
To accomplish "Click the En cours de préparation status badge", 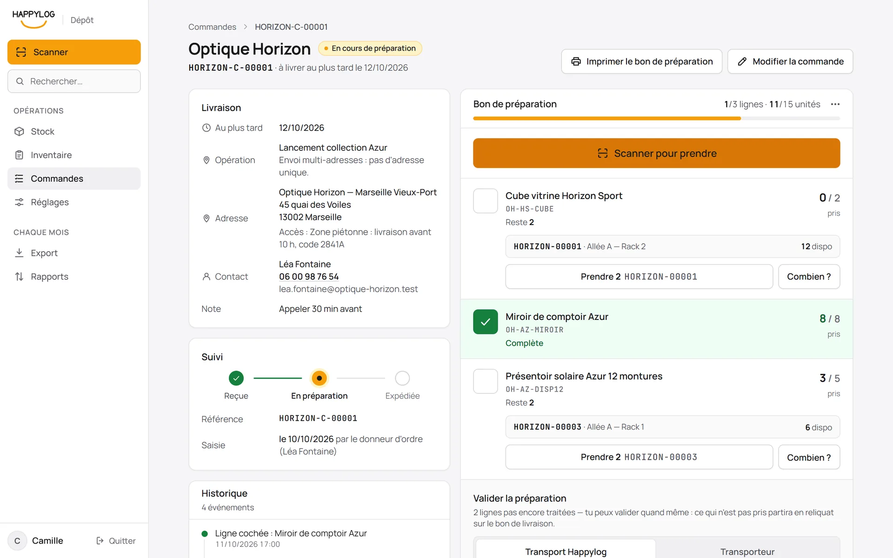I will pos(370,48).
